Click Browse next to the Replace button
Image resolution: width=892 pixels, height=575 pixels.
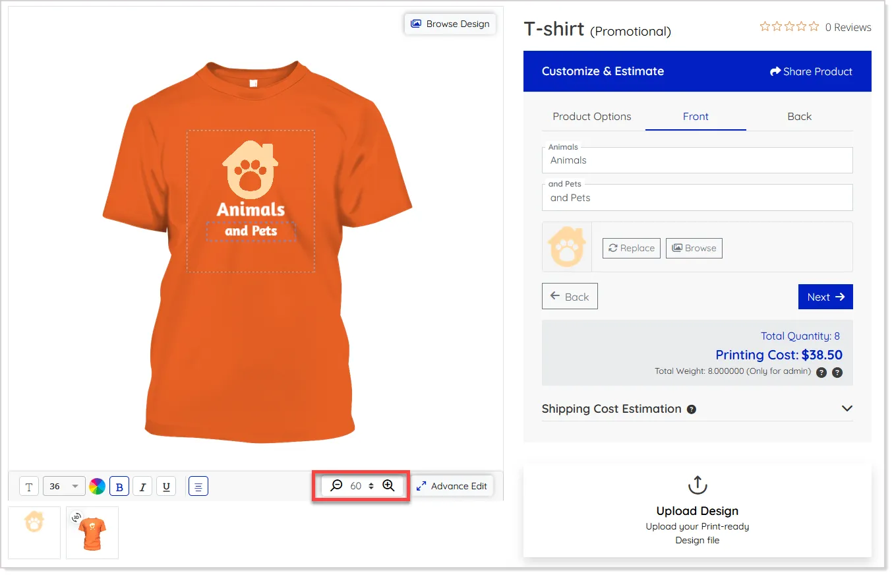click(694, 248)
